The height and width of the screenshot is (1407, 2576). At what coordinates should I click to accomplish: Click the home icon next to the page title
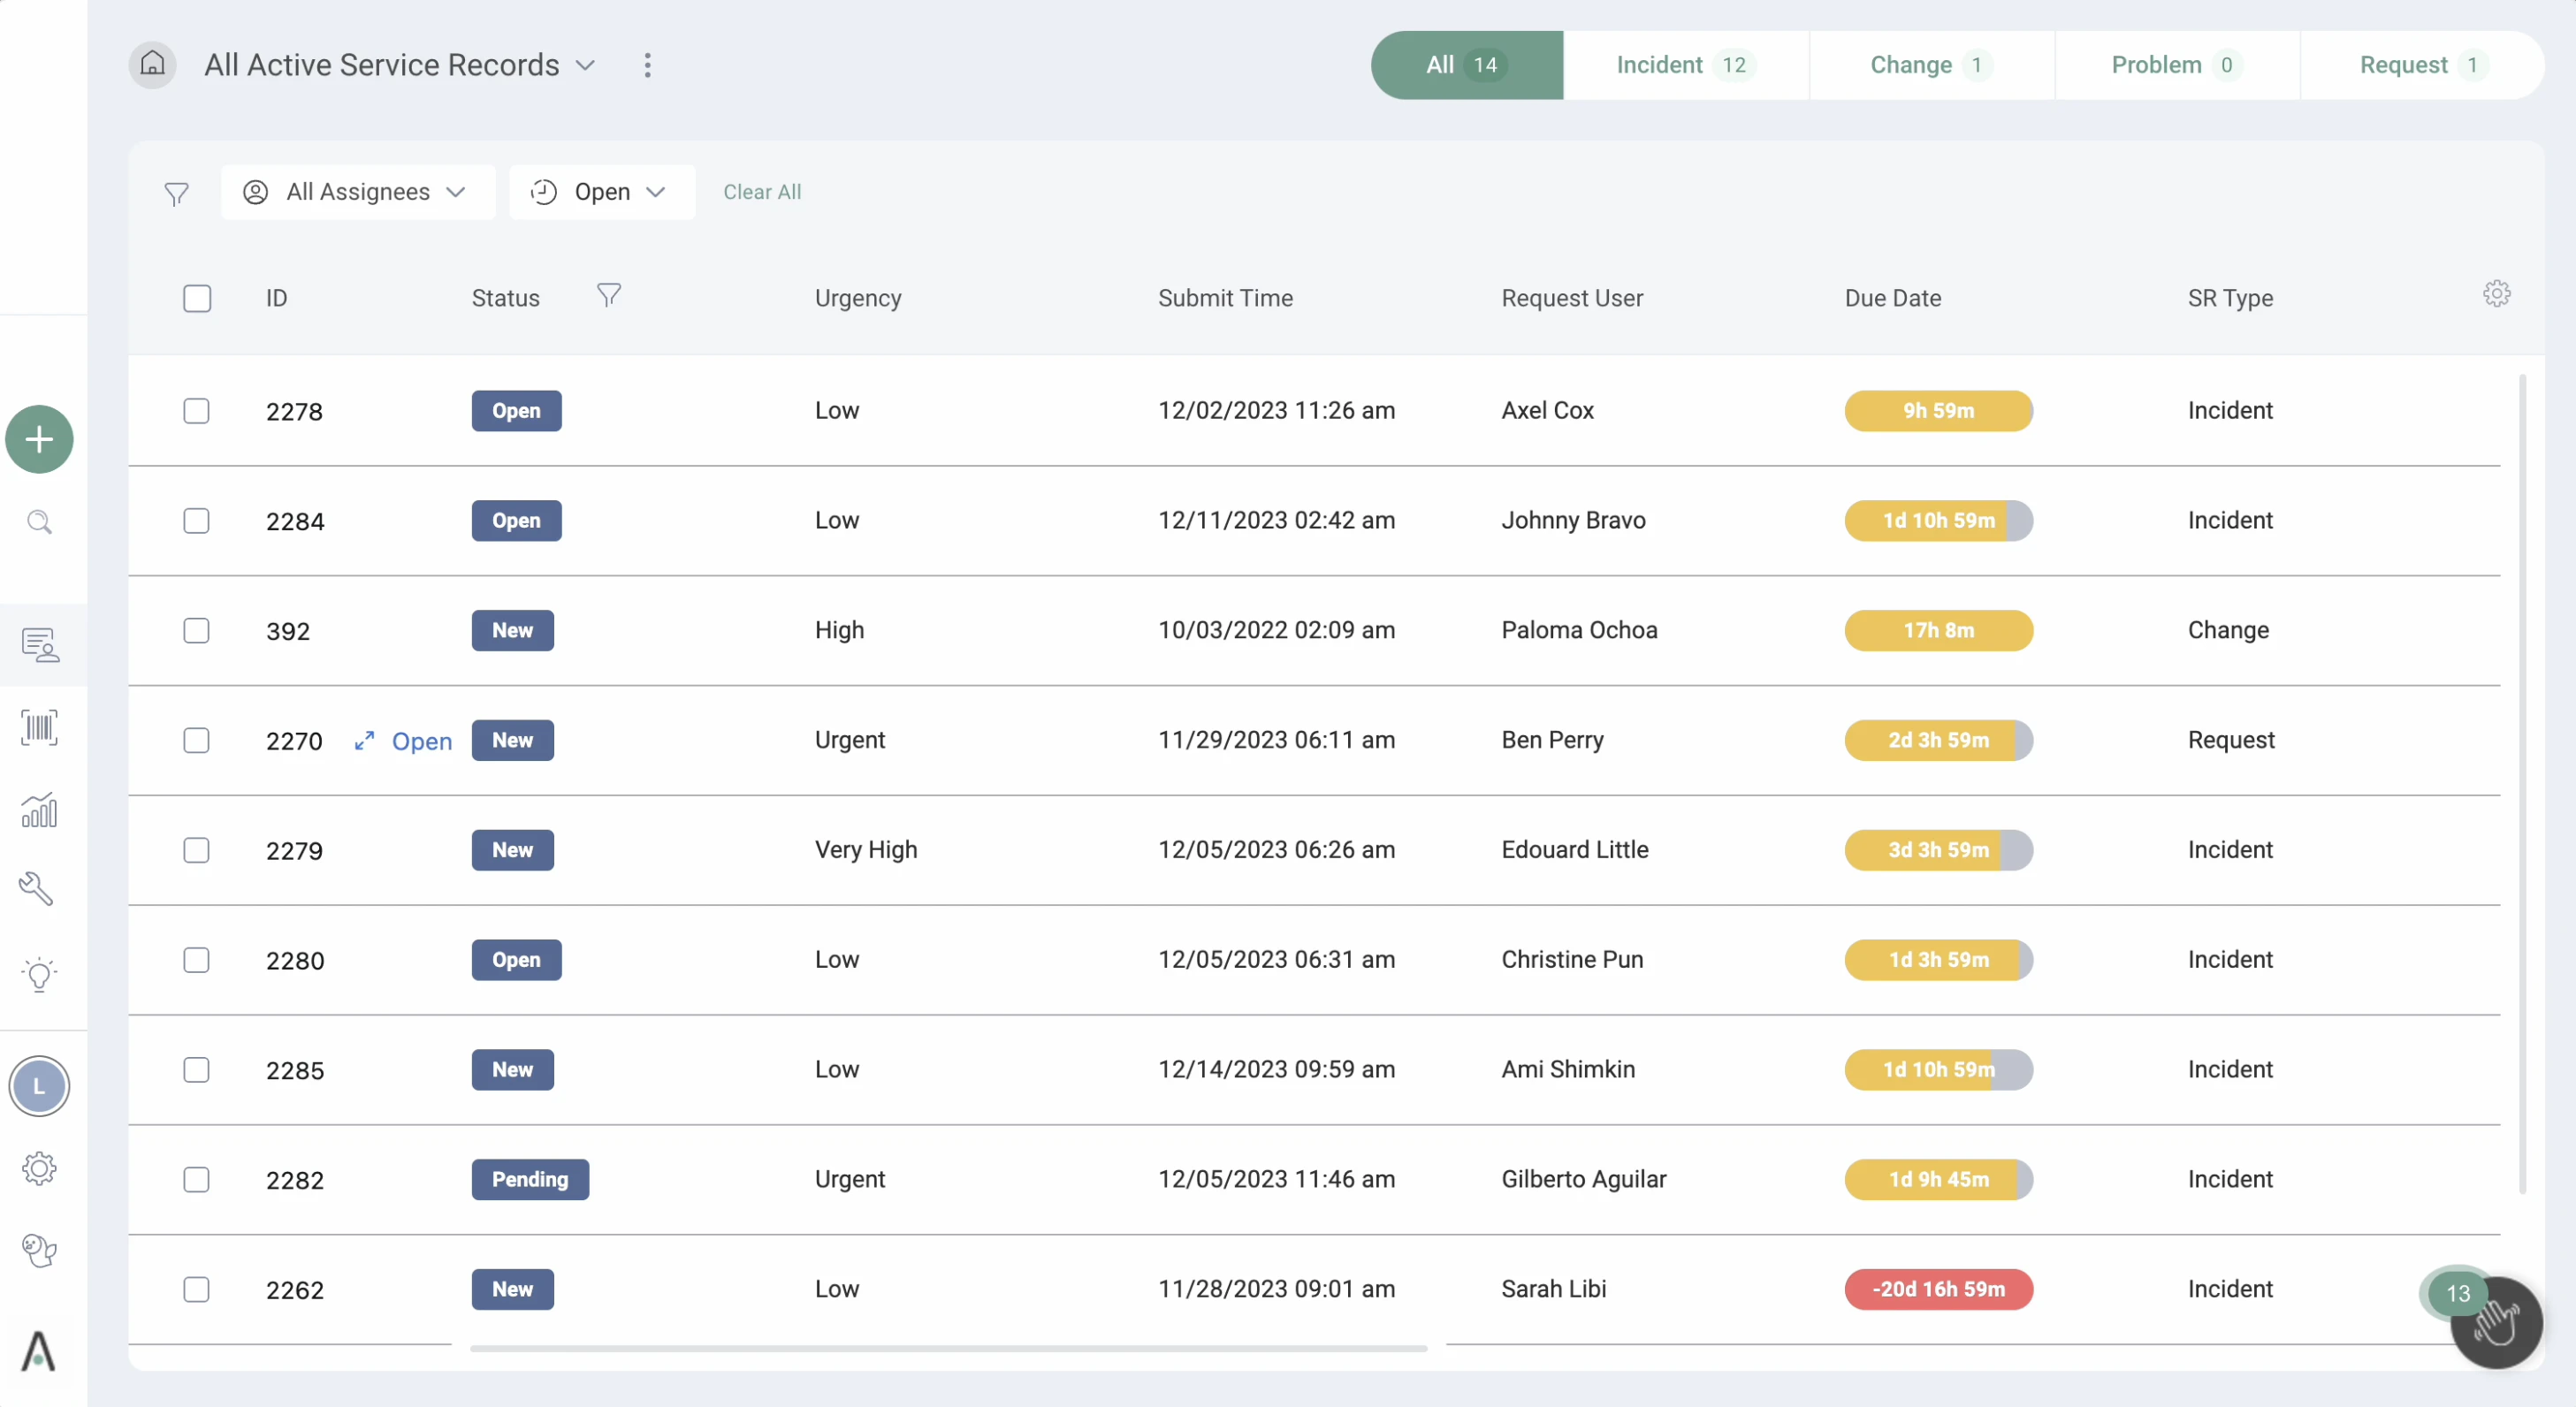coord(152,64)
